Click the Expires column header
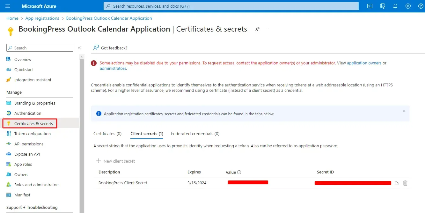The height and width of the screenshot is (213, 425). 194,172
